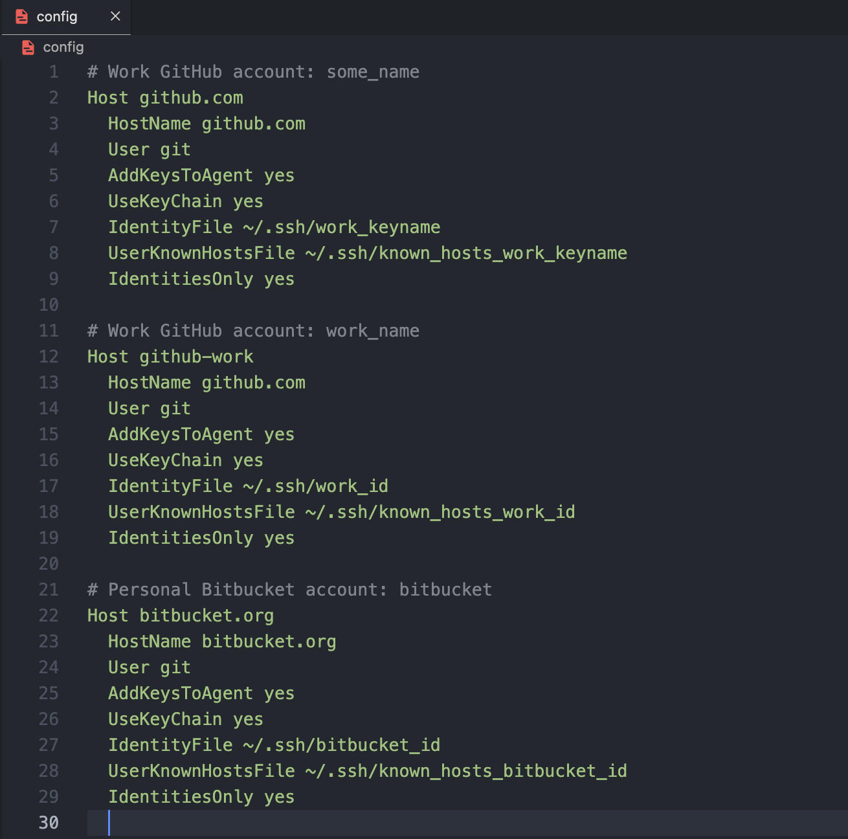Click 'UserKnownHostsFile ~/.ssh/known_hosts_bitbucket_id'
The image size is (848, 839).
tap(368, 771)
